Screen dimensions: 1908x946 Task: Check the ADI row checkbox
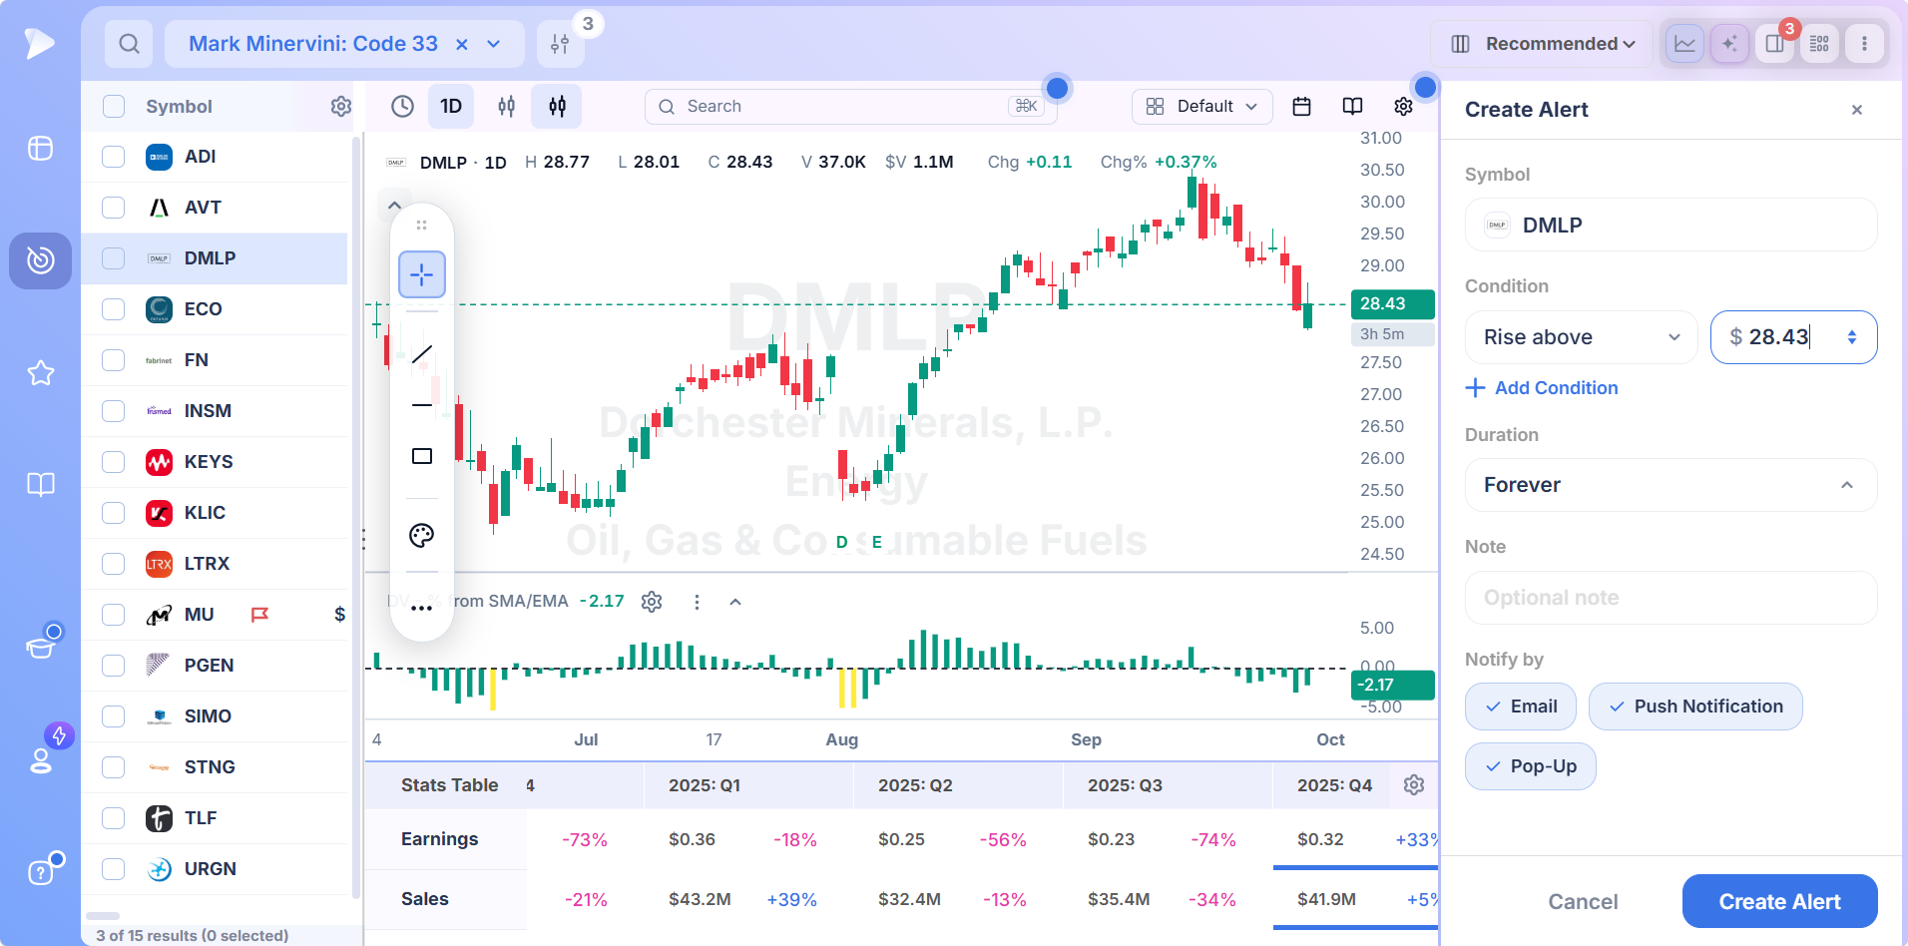point(114,157)
